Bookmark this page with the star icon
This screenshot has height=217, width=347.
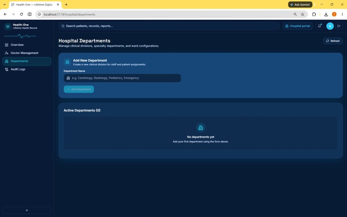[x=303, y=14]
